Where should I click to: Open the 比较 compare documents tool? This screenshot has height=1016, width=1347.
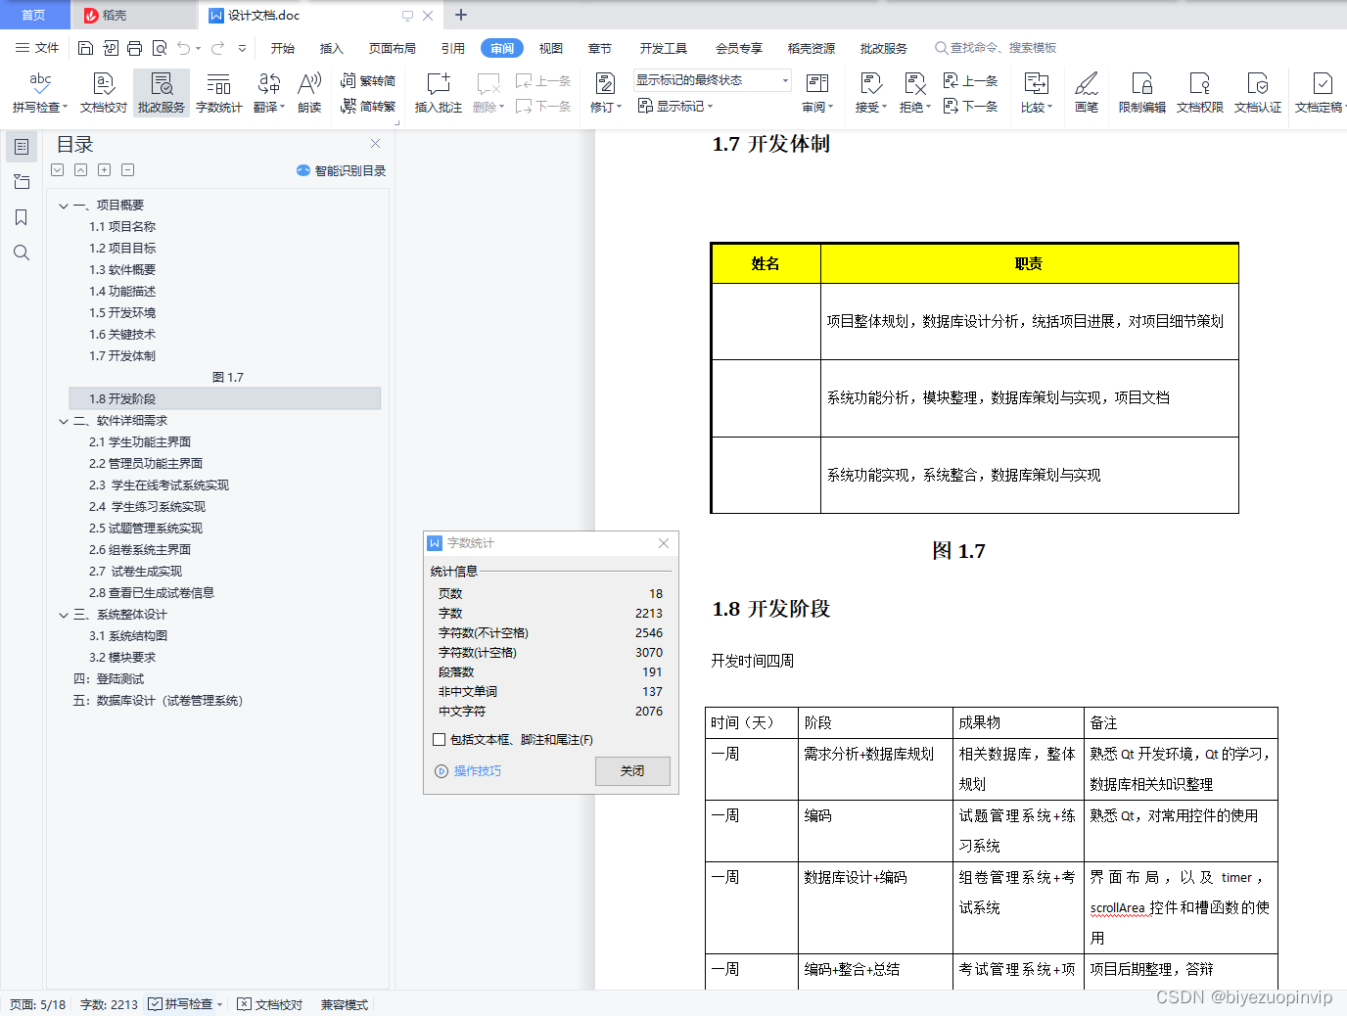(x=1037, y=93)
